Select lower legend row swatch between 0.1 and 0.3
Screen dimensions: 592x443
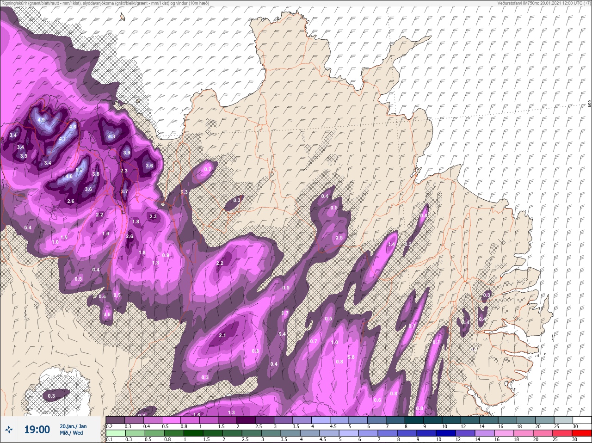116,433
